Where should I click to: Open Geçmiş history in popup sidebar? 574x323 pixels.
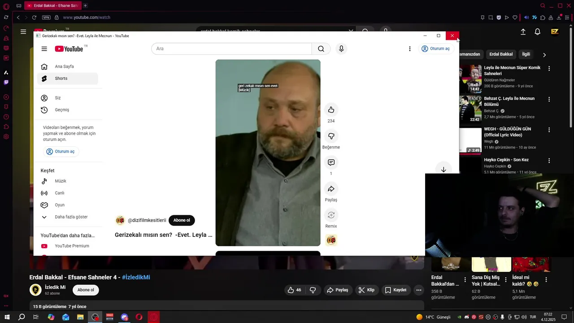[67, 110]
